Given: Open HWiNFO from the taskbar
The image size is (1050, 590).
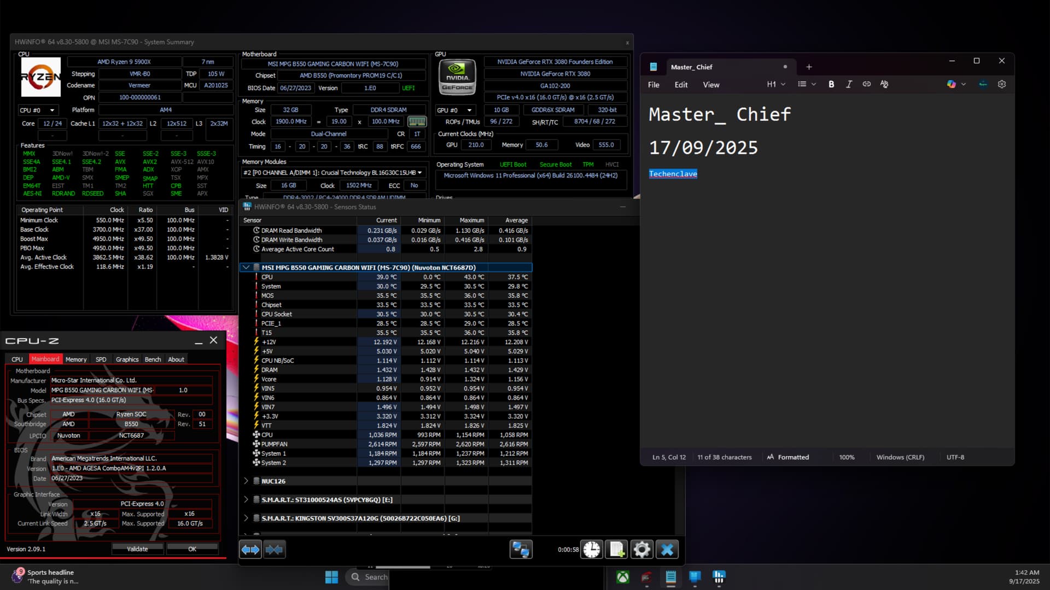Looking at the screenshot, I should [719, 577].
